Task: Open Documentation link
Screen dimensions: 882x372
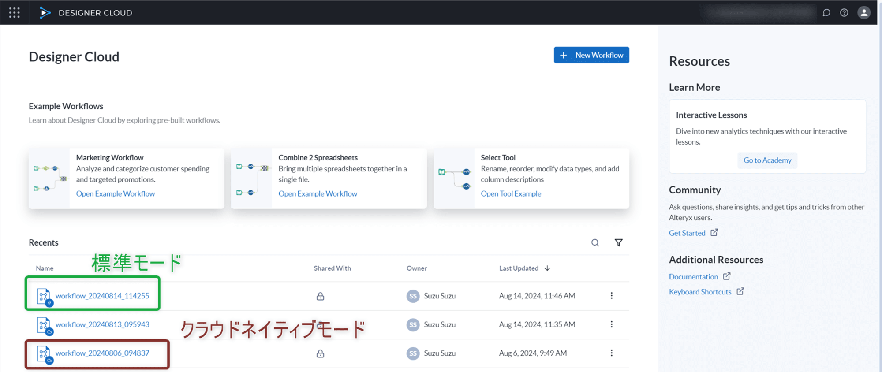Action: (x=693, y=277)
